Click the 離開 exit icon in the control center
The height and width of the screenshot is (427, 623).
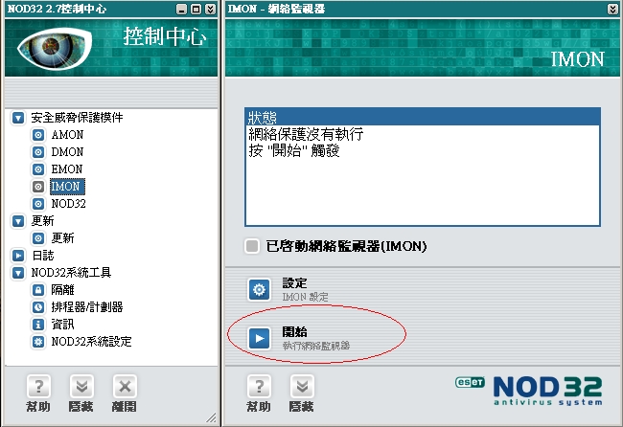point(125,386)
